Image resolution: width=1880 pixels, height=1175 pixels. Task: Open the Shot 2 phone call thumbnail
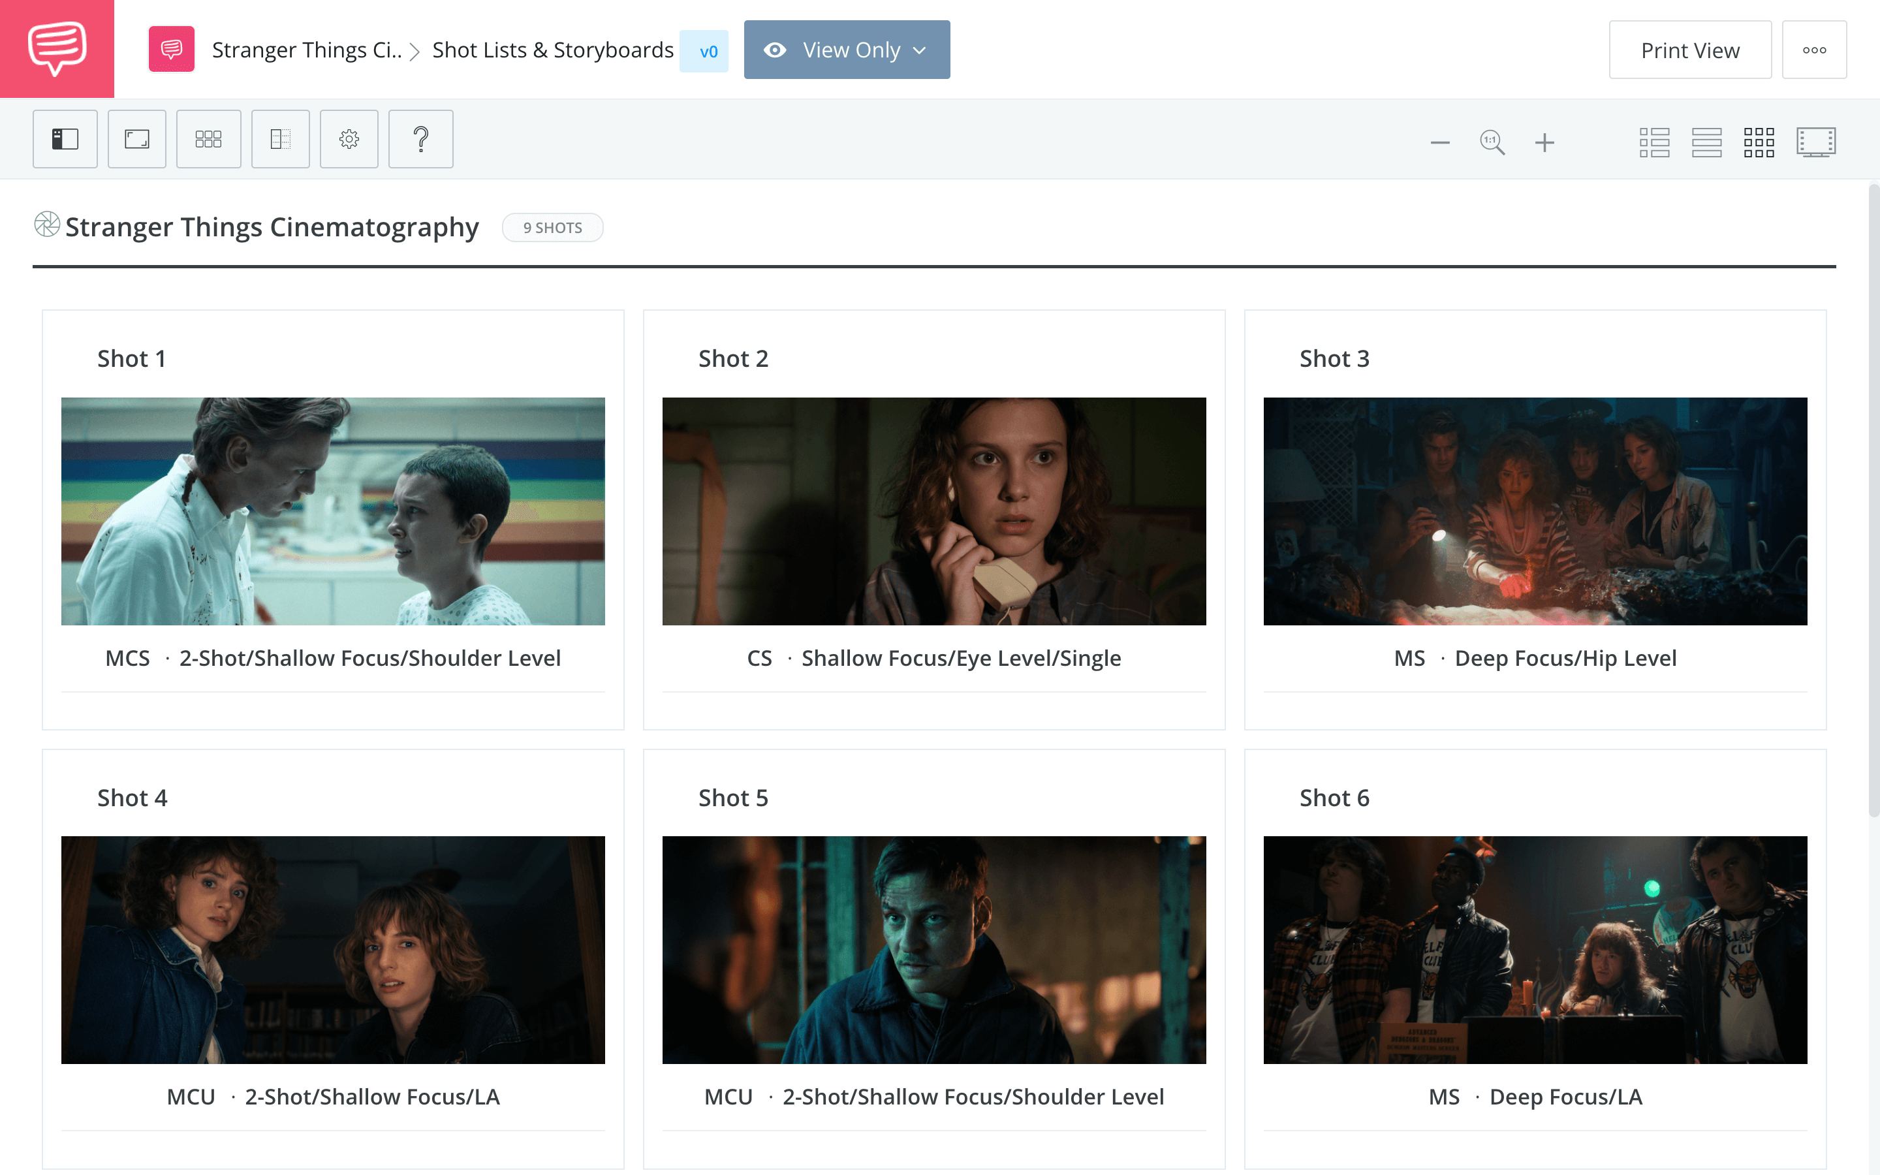933,511
